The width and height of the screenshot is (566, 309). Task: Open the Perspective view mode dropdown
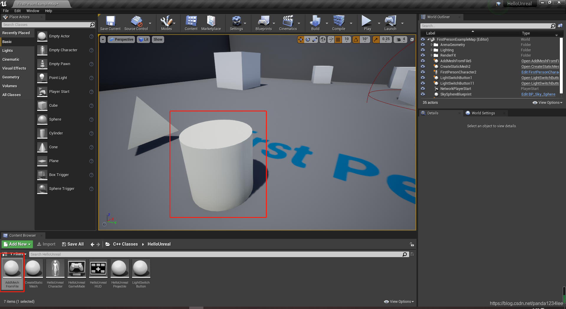pos(121,40)
